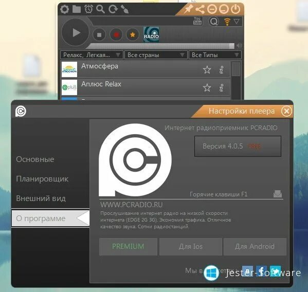Open the WWW.PCRADIO.RU website link
Screen dimensions: 308x292
click(x=132, y=205)
